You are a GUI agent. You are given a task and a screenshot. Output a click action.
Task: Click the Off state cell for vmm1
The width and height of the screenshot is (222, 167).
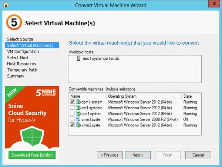pos(186,119)
